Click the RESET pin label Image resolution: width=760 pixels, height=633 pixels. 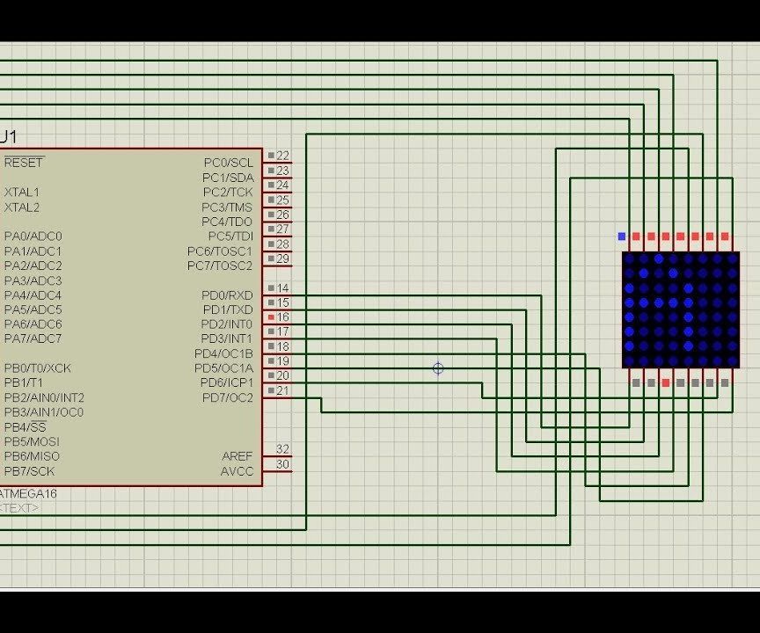click(x=24, y=163)
